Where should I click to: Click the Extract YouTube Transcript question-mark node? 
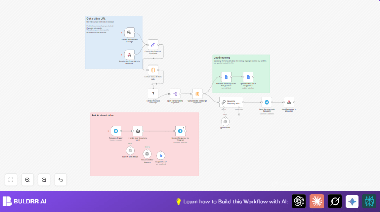pyautogui.click(x=153, y=94)
